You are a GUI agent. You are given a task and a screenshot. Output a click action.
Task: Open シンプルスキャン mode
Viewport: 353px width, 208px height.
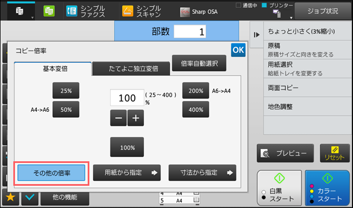pos(142,11)
